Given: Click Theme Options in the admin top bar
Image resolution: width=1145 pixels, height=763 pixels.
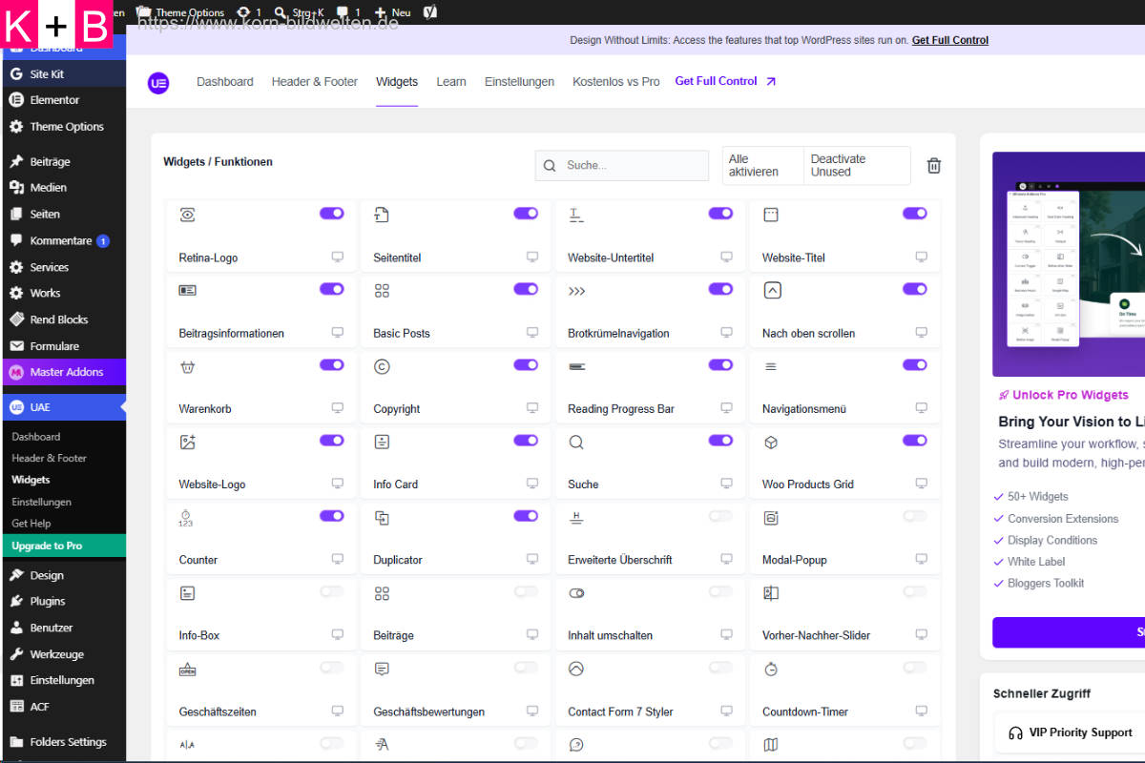Looking at the screenshot, I should pyautogui.click(x=181, y=12).
